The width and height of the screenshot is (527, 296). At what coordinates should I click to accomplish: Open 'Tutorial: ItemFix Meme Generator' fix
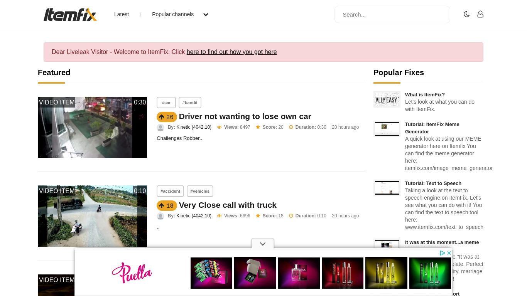[432, 128]
